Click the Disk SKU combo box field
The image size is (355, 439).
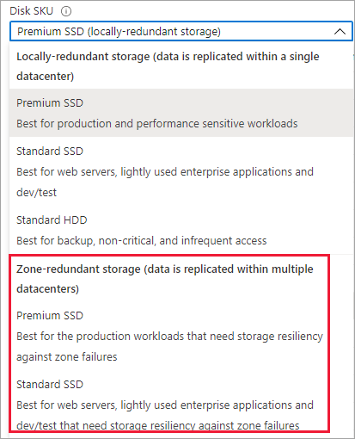[x=181, y=31]
